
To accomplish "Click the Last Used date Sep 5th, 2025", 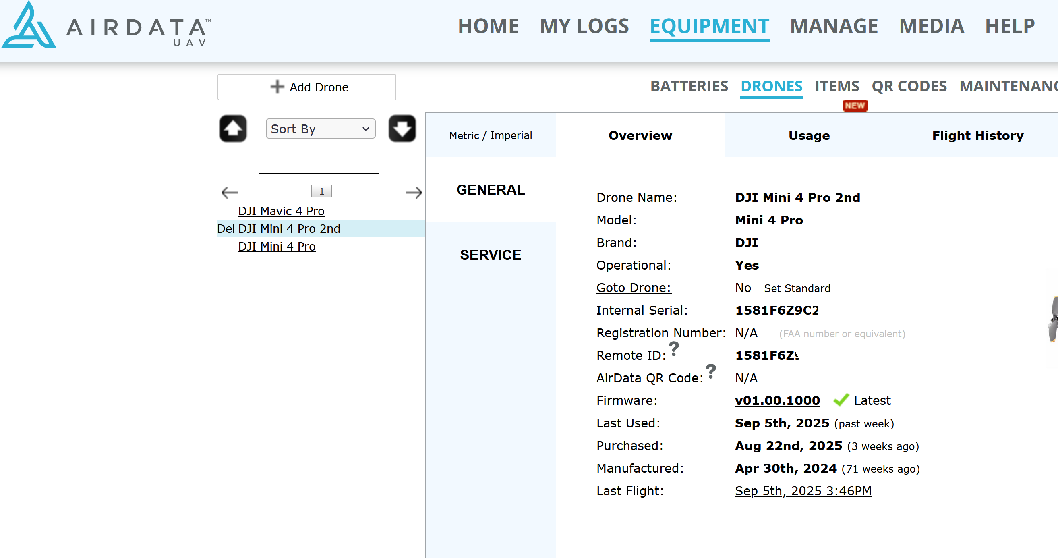I will tap(782, 423).
